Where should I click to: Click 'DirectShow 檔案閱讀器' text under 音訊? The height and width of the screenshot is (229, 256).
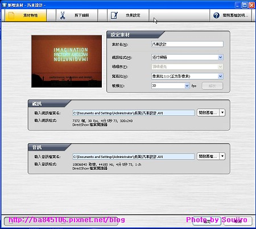click(90, 168)
